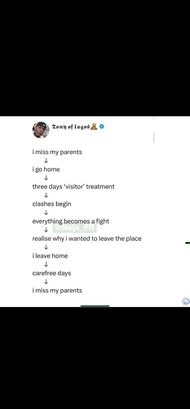Select the 'three days visitor treatment' line
Viewport: 190px width, 409px height.
[x=73, y=186]
